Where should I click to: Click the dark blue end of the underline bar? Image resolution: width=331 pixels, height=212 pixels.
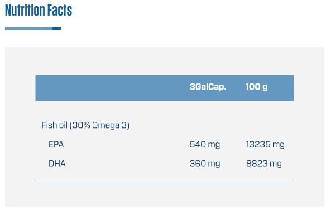(x=56, y=28)
